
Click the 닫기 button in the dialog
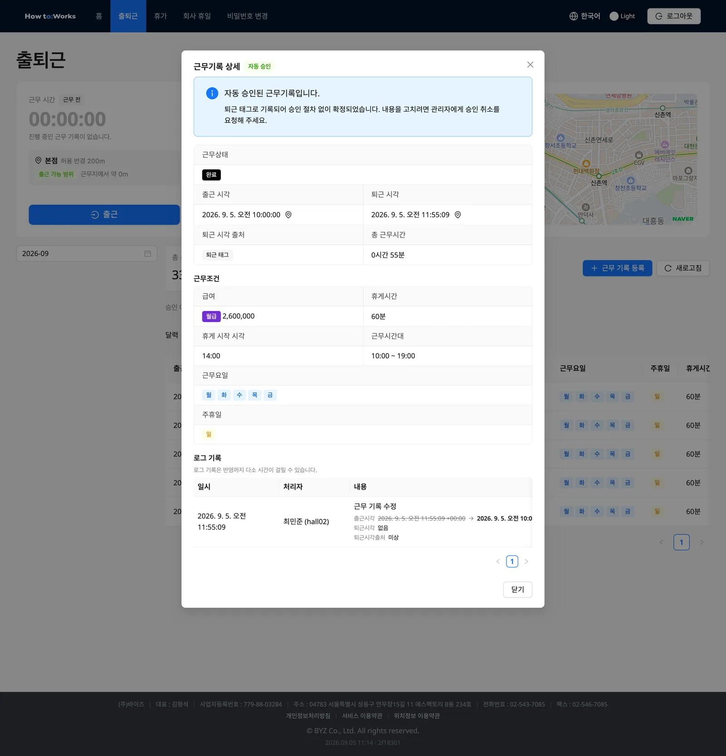(518, 590)
